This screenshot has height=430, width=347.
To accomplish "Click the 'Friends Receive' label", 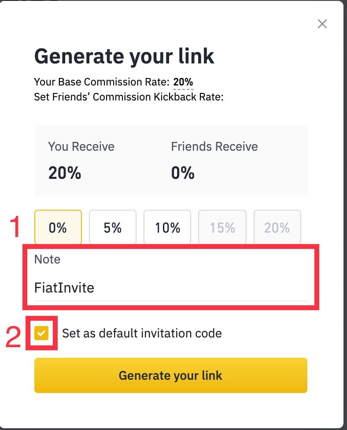I will pos(214,146).
